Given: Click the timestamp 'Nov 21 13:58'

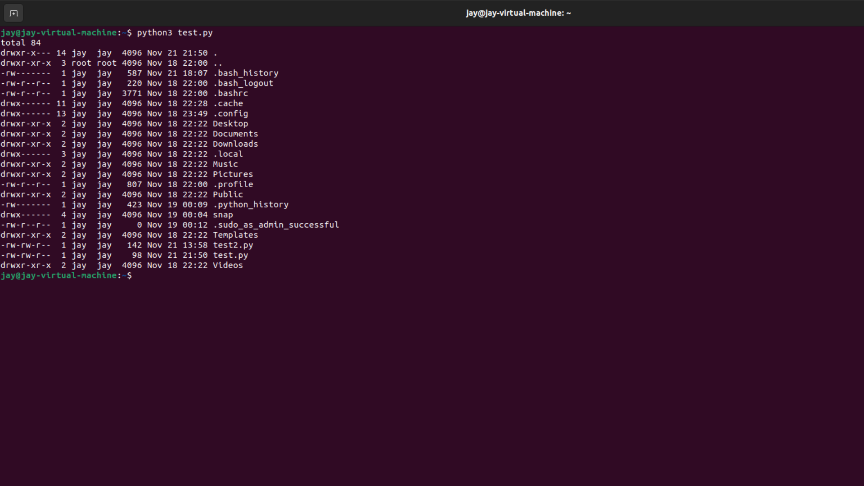Looking at the screenshot, I should click(177, 245).
